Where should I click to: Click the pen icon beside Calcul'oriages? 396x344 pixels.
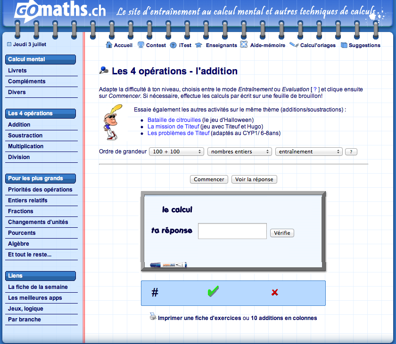(x=294, y=45)
